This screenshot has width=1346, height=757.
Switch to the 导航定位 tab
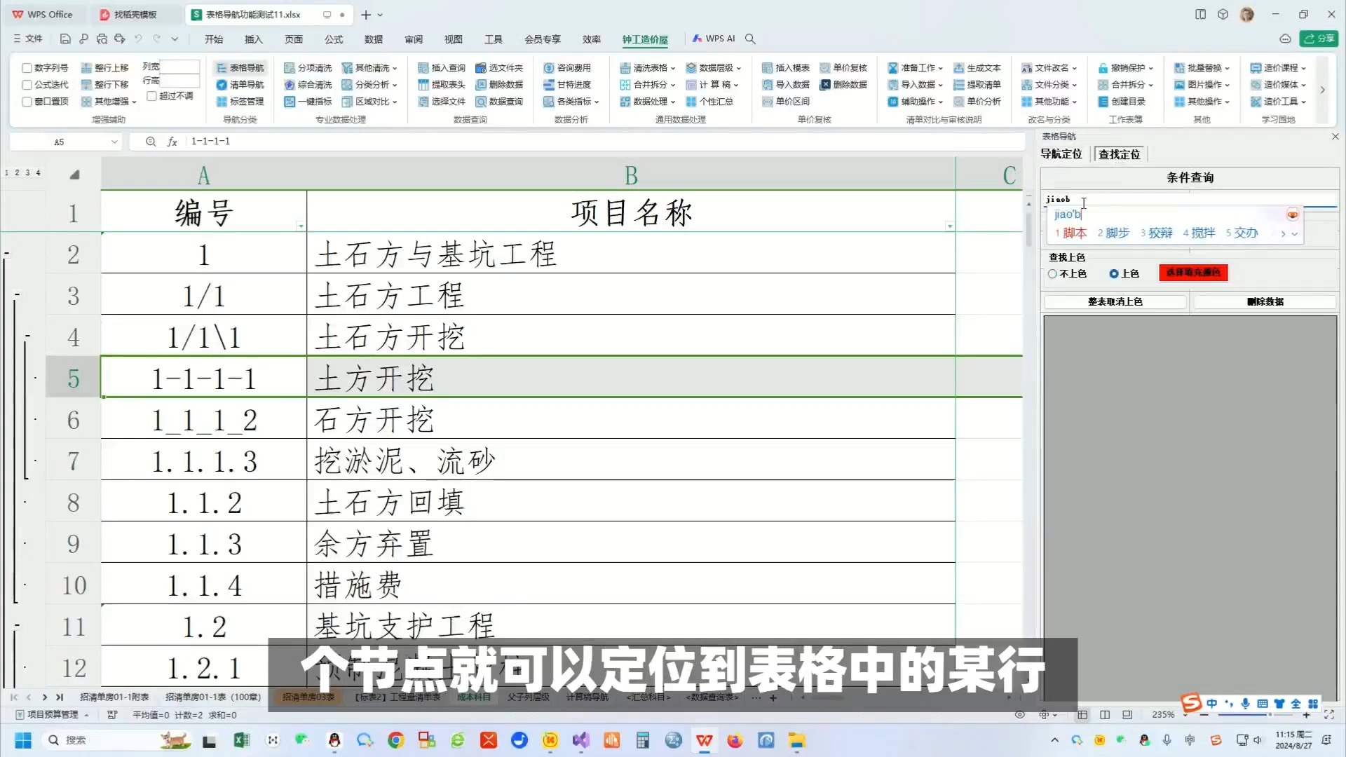click(x=1061, y=154)
